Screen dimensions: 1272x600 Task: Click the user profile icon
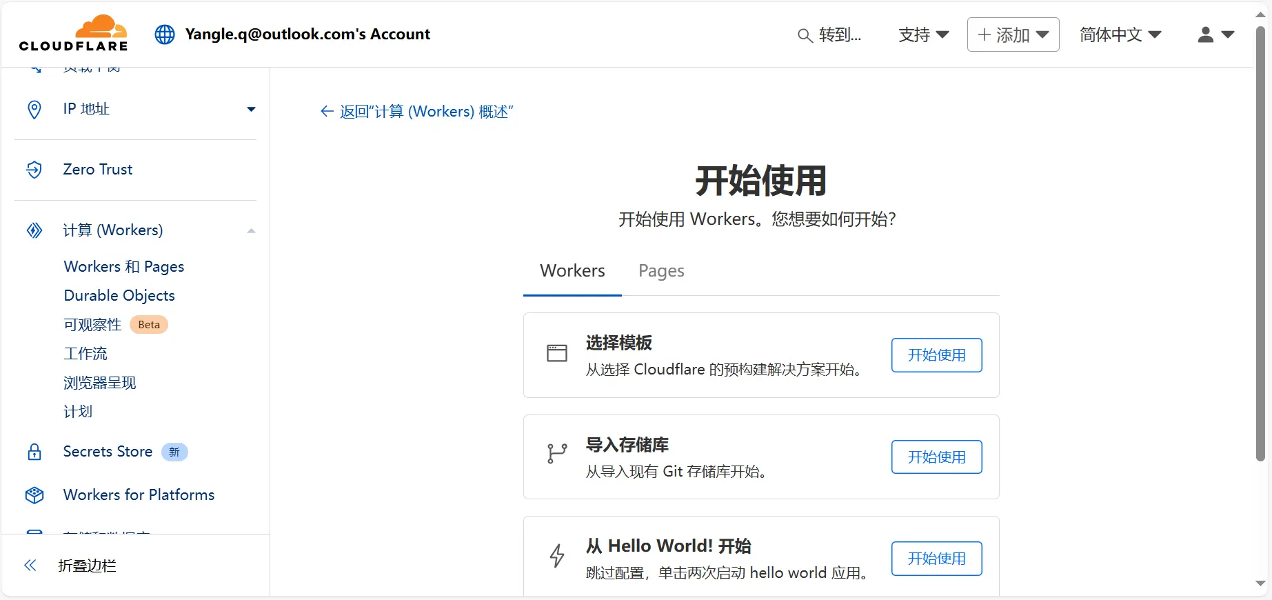coord(1205,34)
